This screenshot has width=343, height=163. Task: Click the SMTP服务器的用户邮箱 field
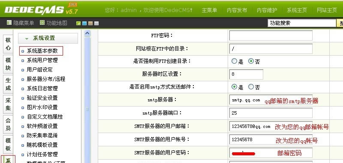point(271,126)
